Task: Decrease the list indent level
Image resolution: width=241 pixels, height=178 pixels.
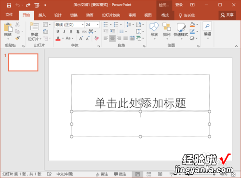Action: click(106, 31)
